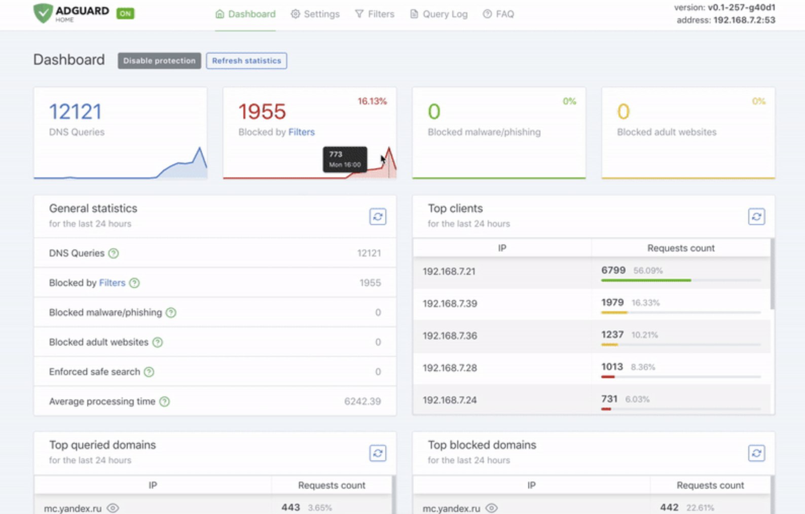Open the FAQ tab

pyautogui.click(x=498, y=14)
